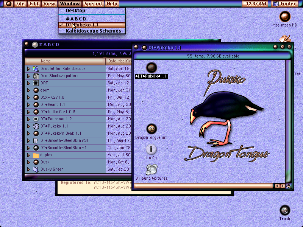
Task: Click the Dusky Green file name
Action: 52,169
